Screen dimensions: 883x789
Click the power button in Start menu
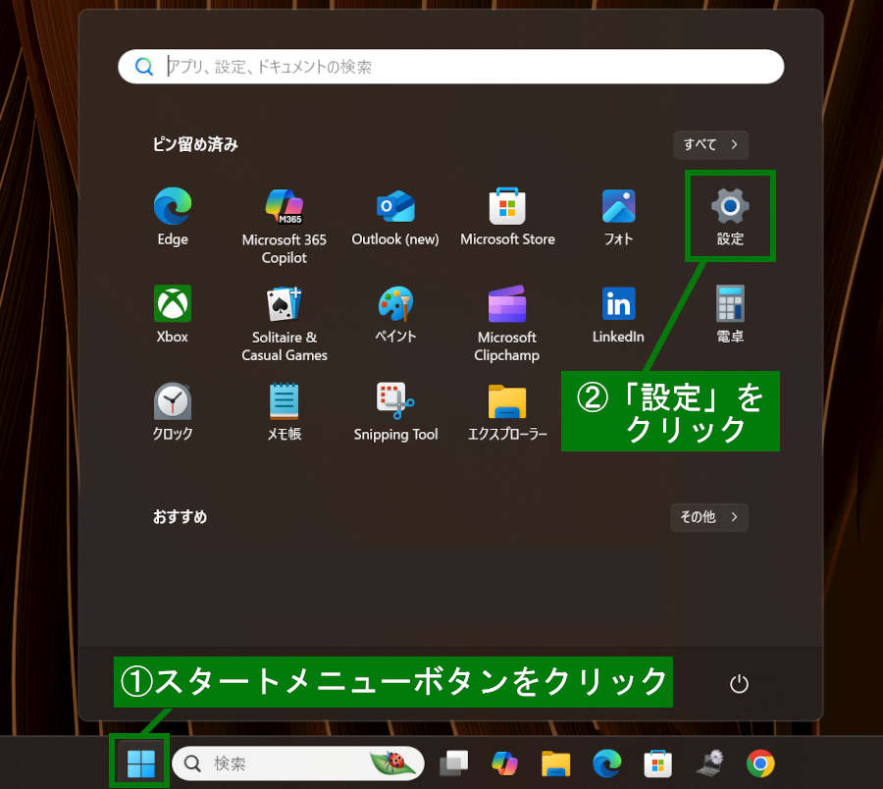pos(739,684)
